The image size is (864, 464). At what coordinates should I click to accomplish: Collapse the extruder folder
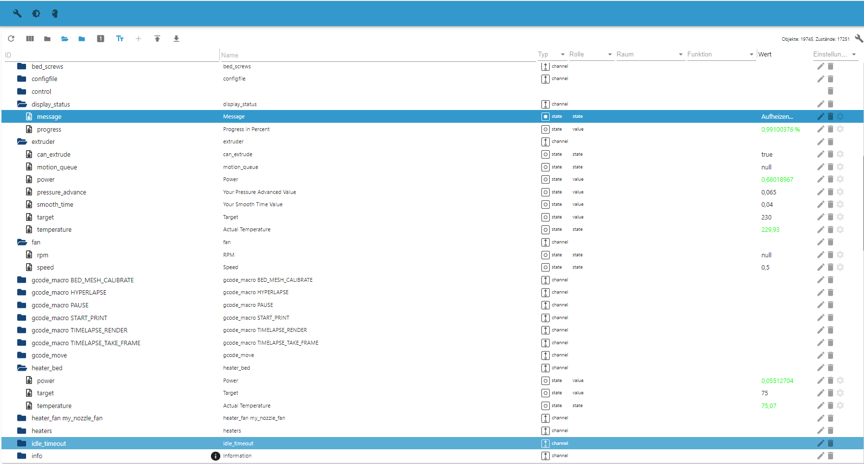22,141
